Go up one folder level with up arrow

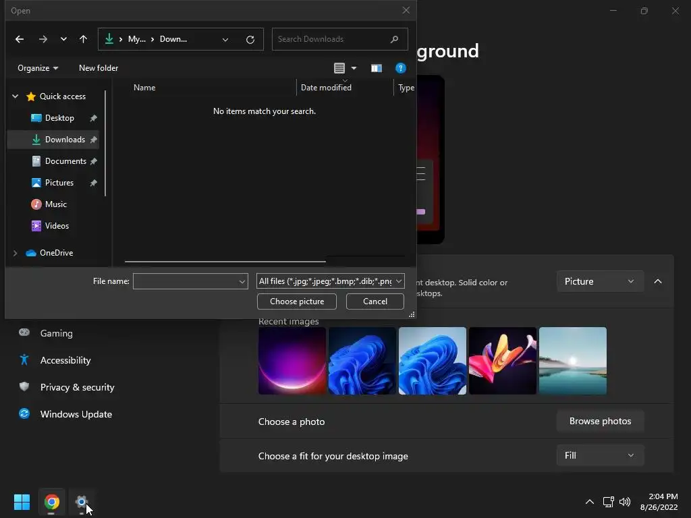[x=83, y=39]
